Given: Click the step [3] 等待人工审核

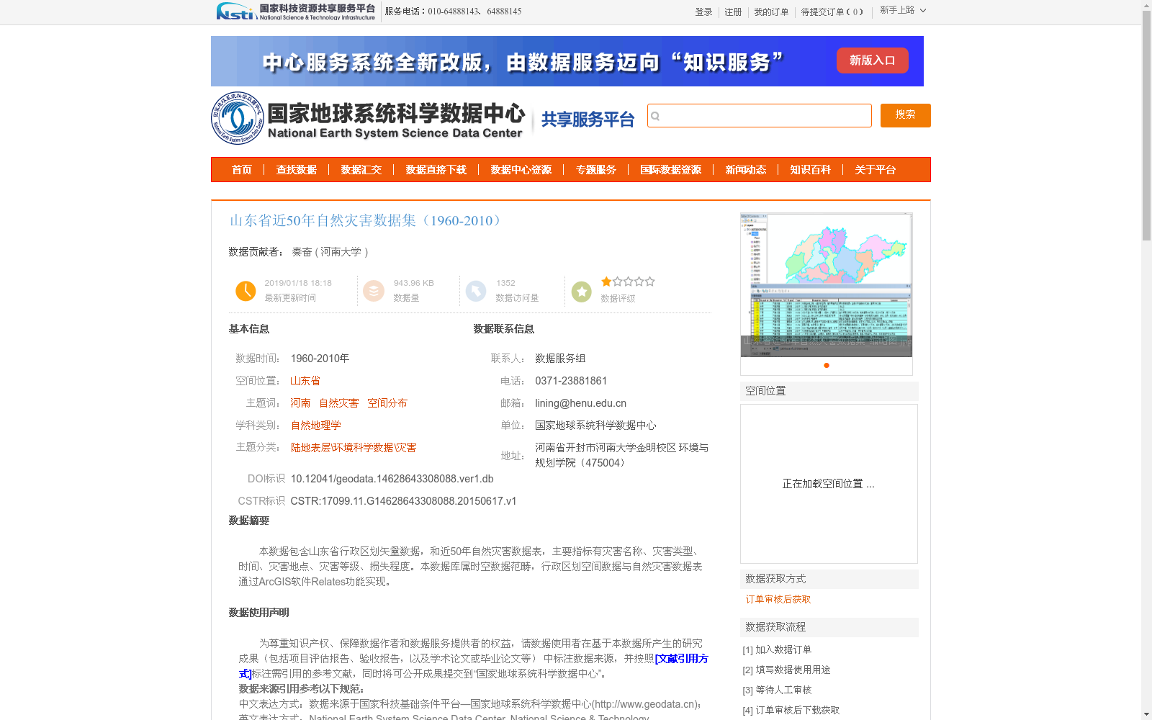Looking at the screenshot, I should (777, 690).
